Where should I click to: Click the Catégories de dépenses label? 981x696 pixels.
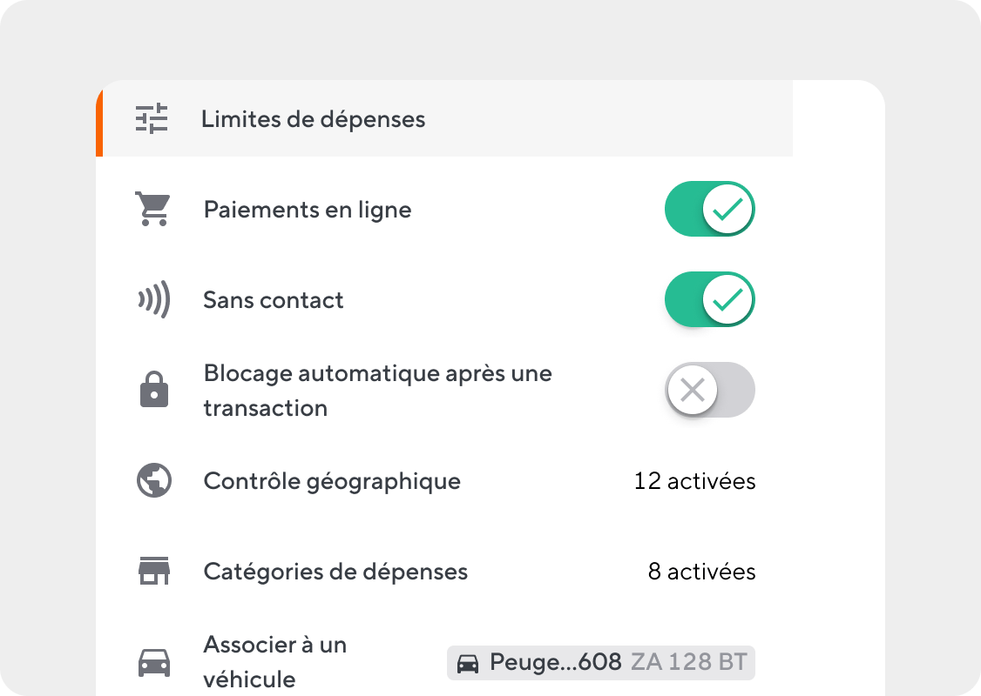click(336, 572)
